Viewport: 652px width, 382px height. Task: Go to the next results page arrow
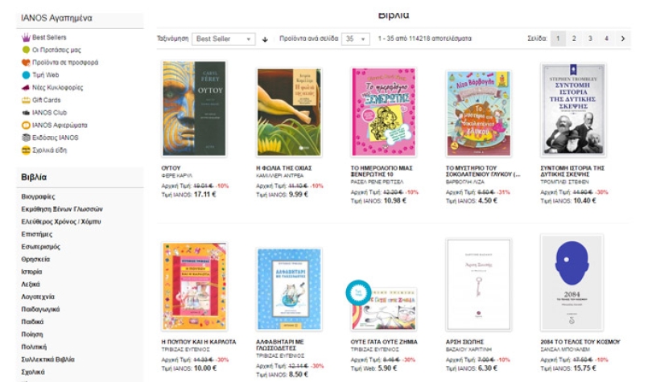point(622,39)
